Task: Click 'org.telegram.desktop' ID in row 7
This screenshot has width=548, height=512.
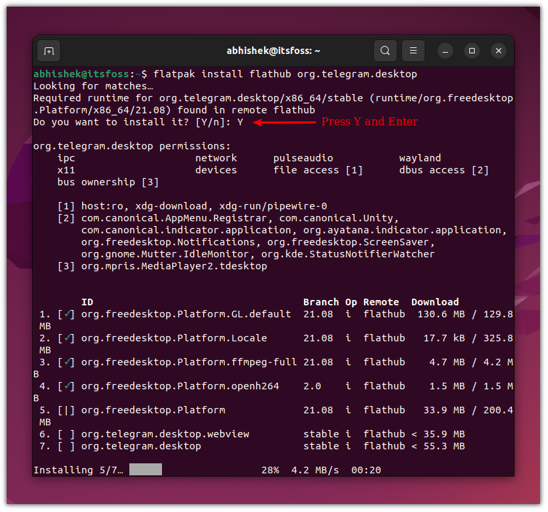Action: point(141,446)
